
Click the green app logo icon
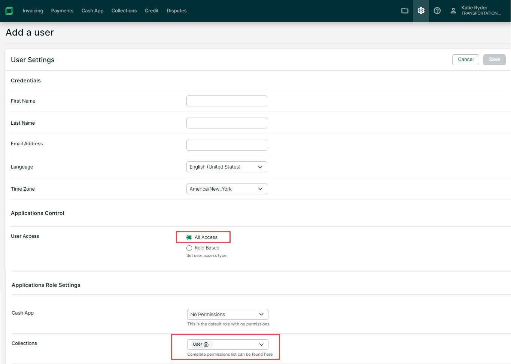(9, 11)
